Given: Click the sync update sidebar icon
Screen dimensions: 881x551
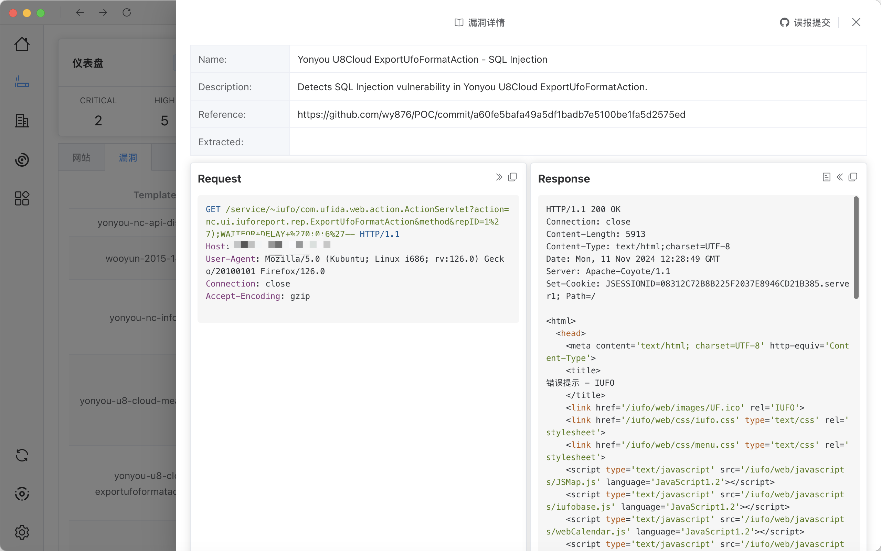Looking at the screenshot, I should pos(22,455).
